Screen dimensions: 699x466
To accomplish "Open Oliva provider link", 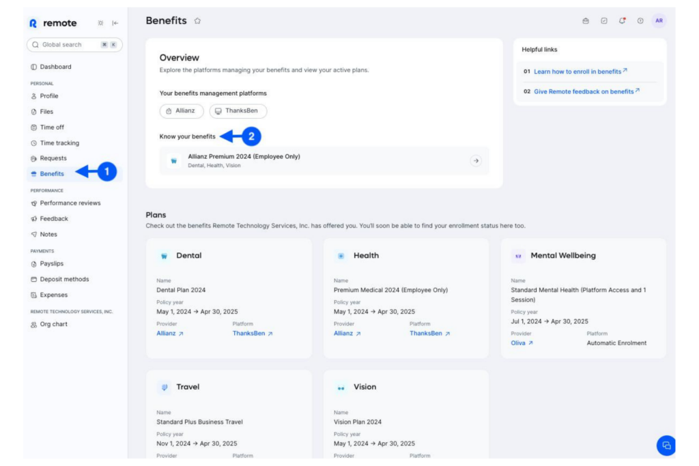I will pyautogui.click(x=522, y=343).
